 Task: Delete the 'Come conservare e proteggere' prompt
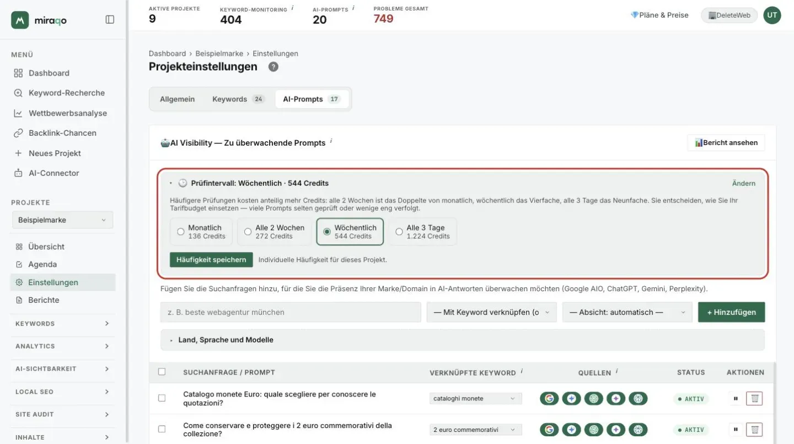pyautogui.click(x=754, y=430)
